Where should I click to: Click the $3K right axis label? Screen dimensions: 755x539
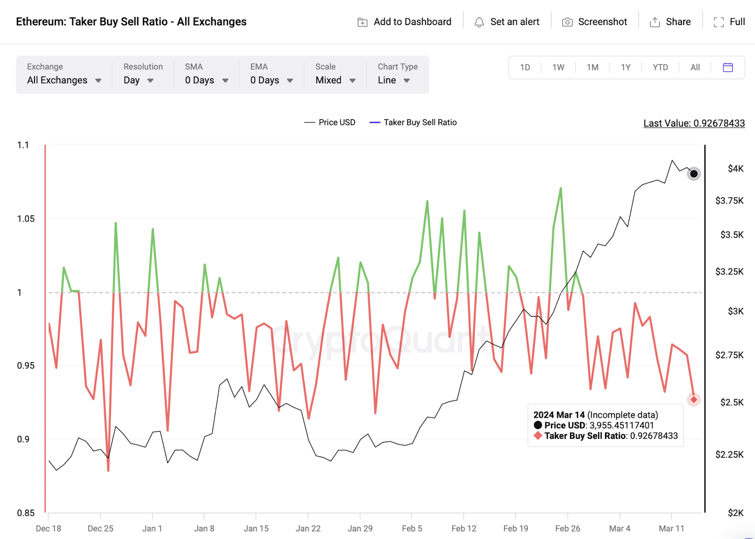[x=736, y=311]
